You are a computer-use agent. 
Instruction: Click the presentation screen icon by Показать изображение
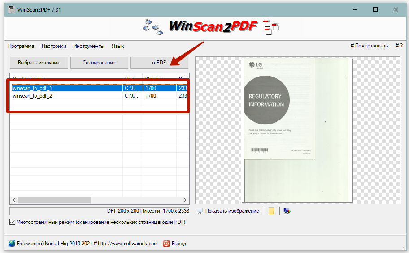pyautogui.click(x=200, y=211)
